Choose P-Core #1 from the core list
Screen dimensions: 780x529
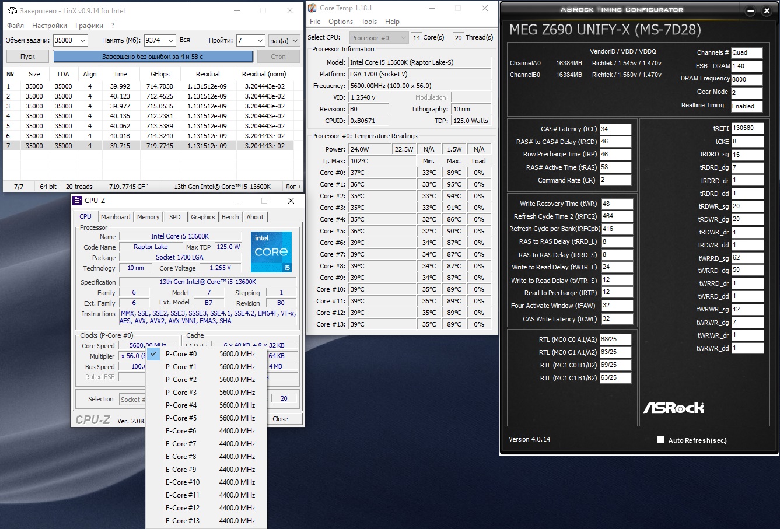(x=207, y=367)
